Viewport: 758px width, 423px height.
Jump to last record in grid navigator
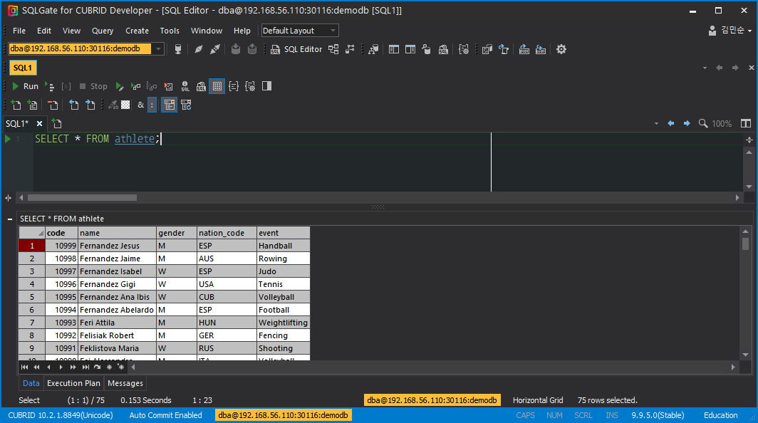(85, 367)
